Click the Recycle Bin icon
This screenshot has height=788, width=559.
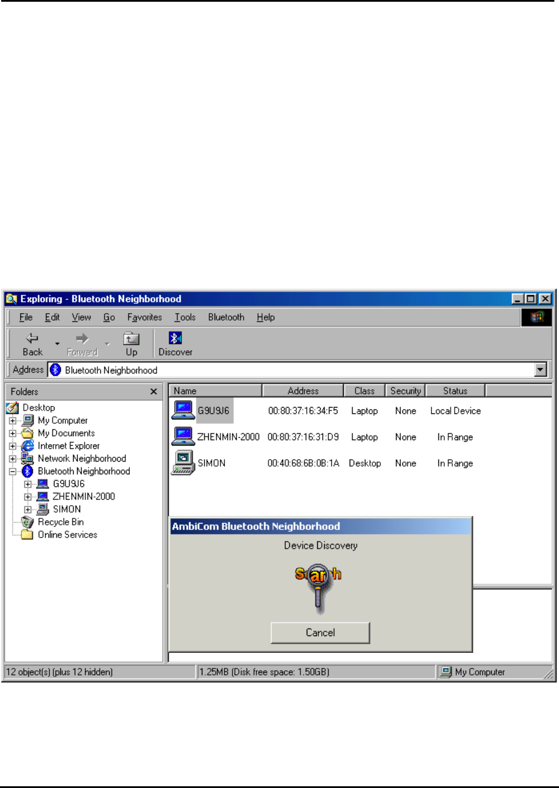pos(28,522)
